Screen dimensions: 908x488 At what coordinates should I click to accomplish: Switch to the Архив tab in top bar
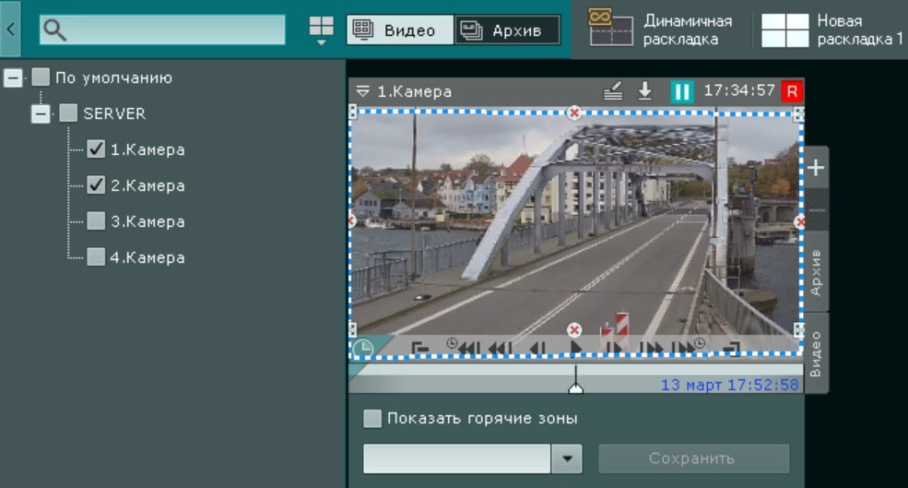(507, 30)
